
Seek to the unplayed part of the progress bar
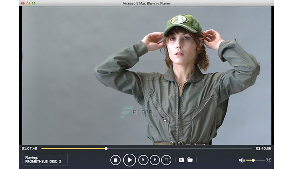click(180, 148)
